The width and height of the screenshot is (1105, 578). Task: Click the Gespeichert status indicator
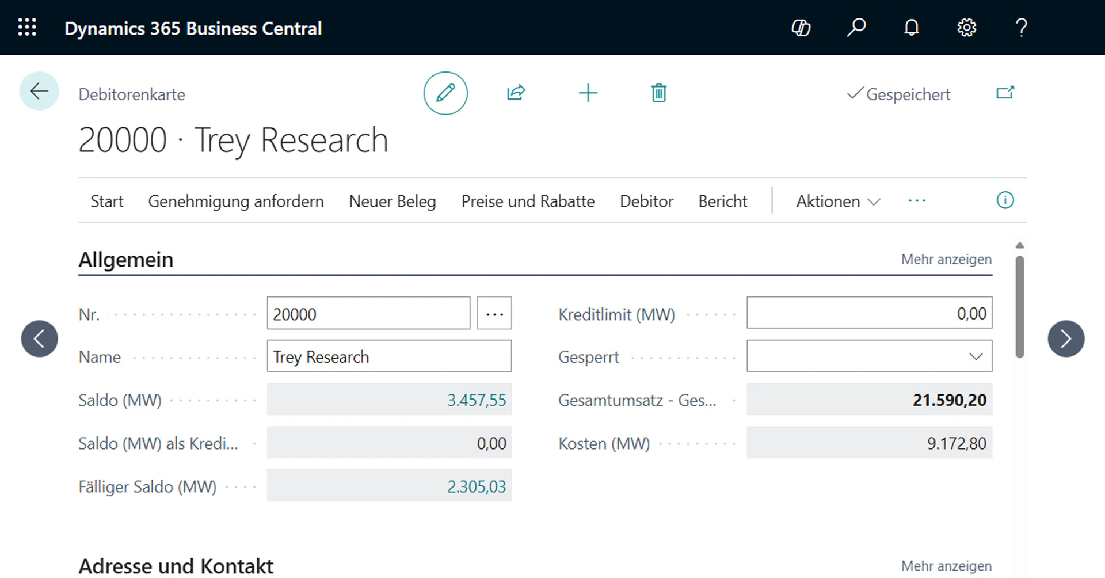[x=899, y=94]
